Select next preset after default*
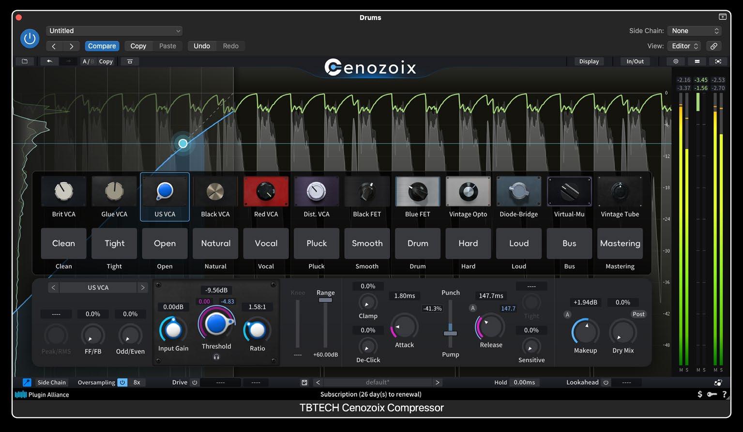The image size is (743, 432). pyautogui.click(x=437, y=383)
